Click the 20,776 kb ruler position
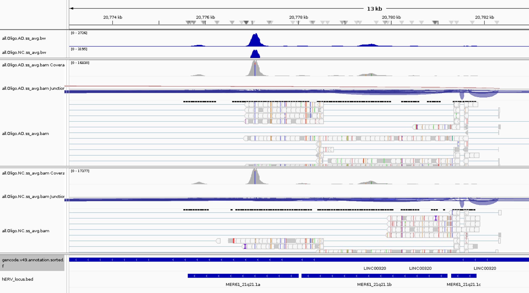This screenshot has height=293, width=529. [205, 17]
